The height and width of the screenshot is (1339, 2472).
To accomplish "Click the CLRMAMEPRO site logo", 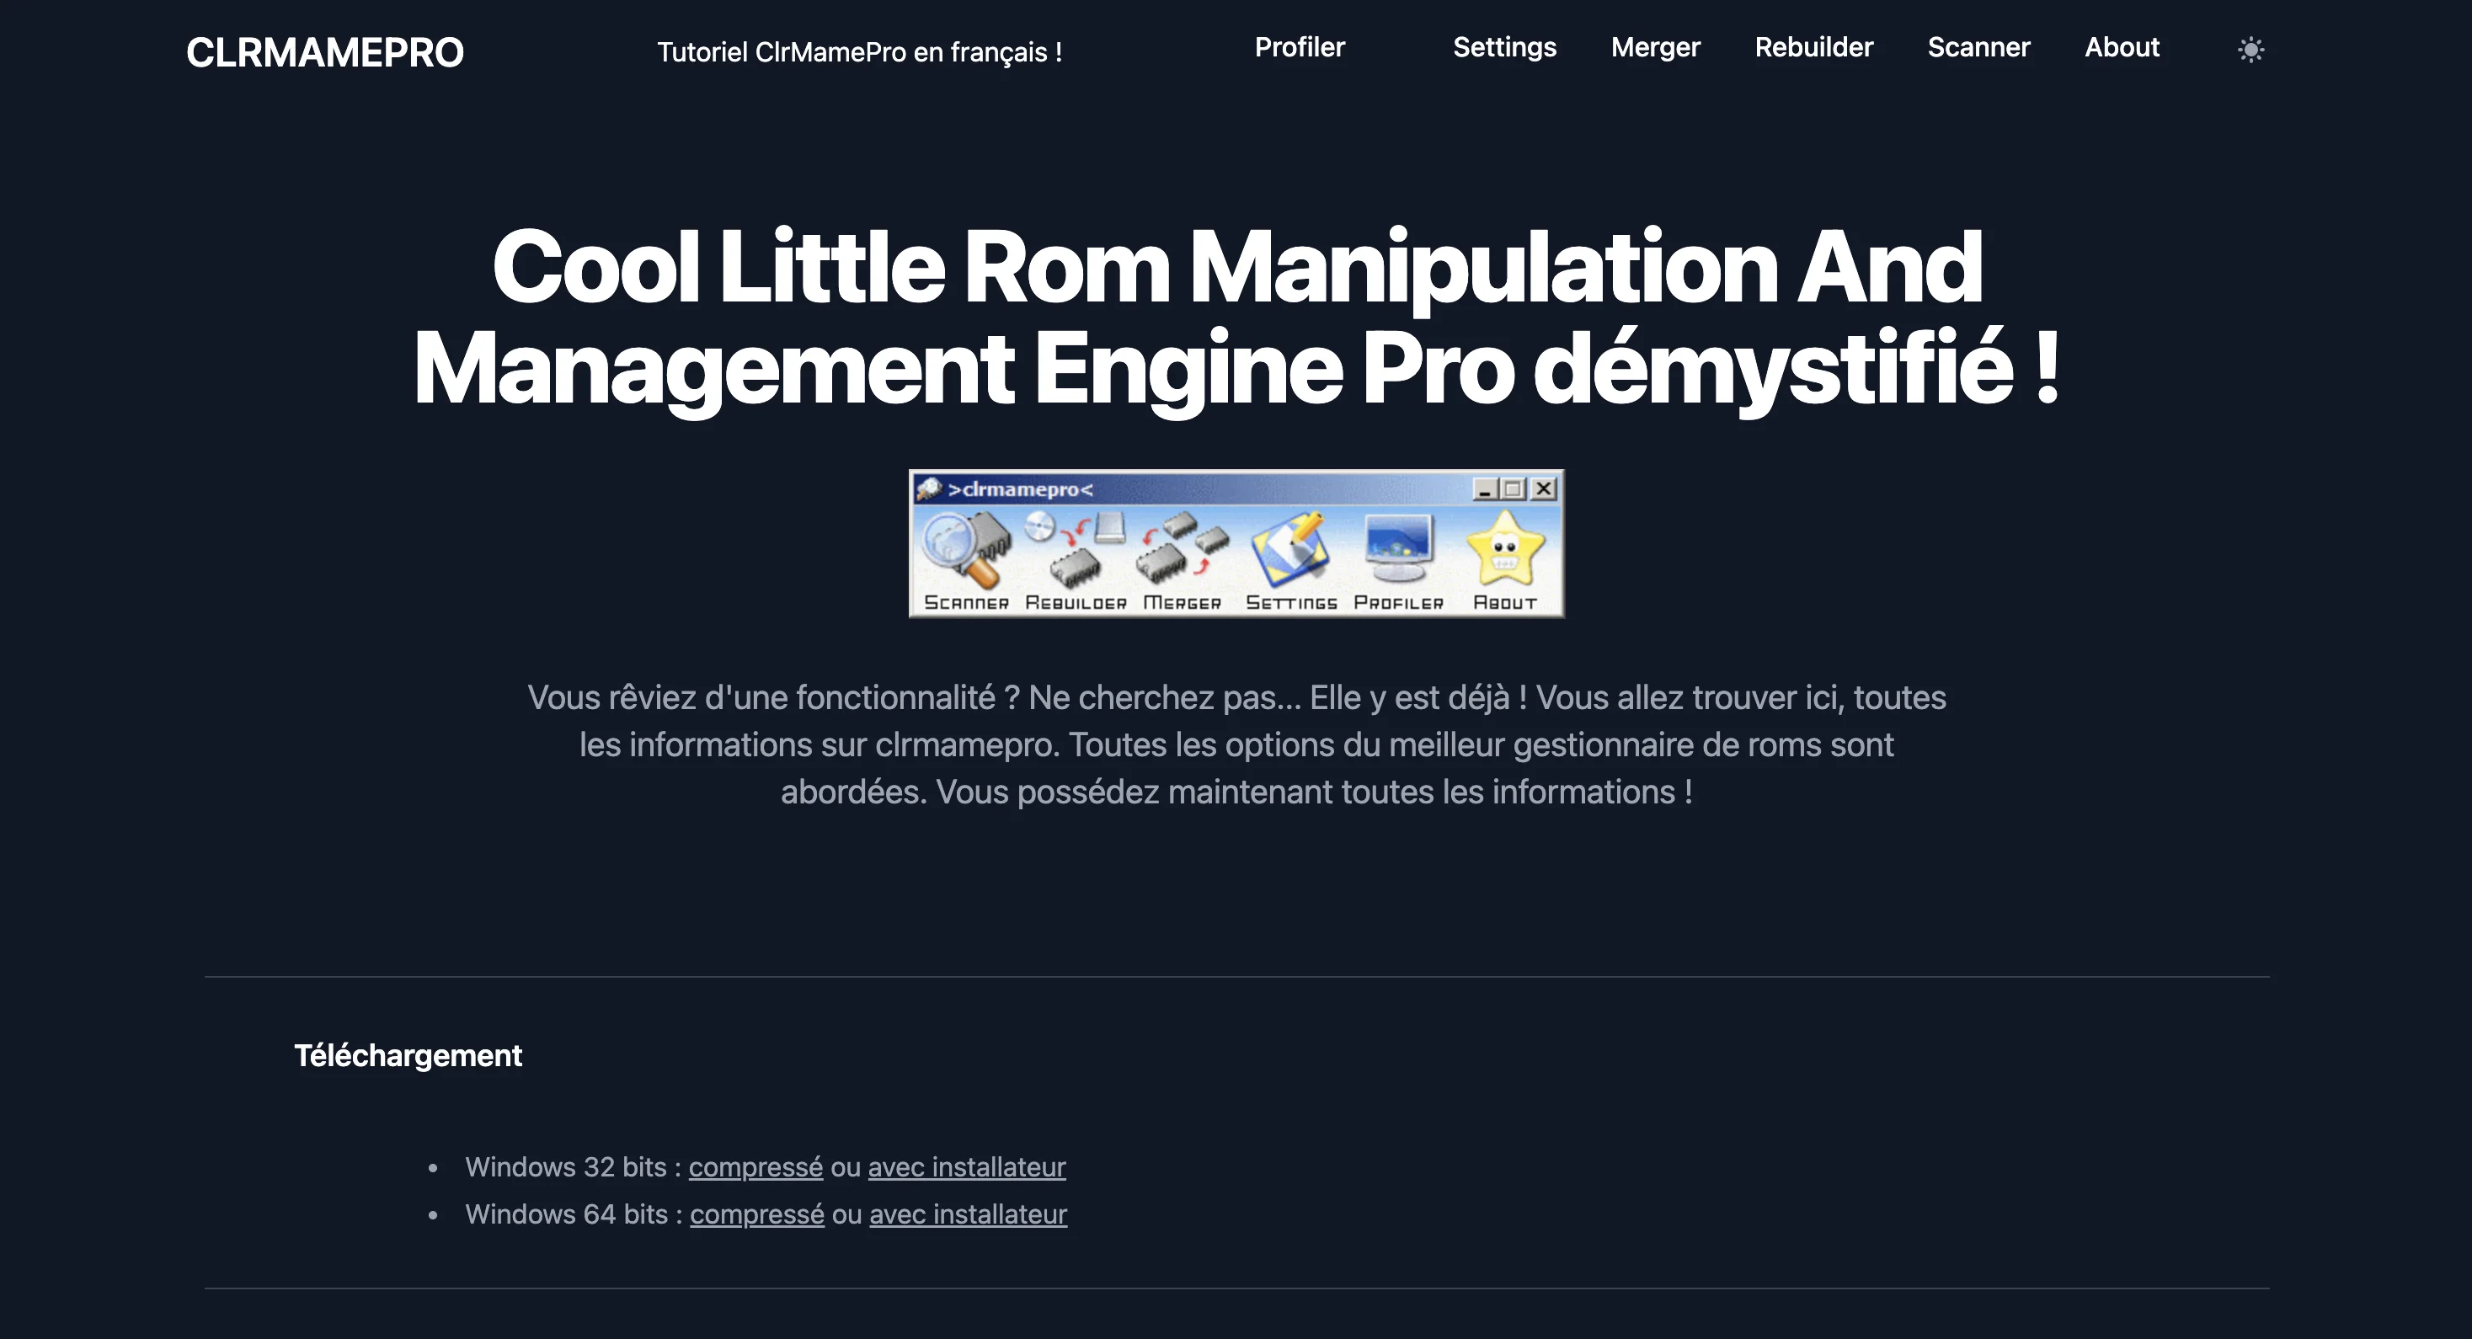I will (x=324, y=52).
